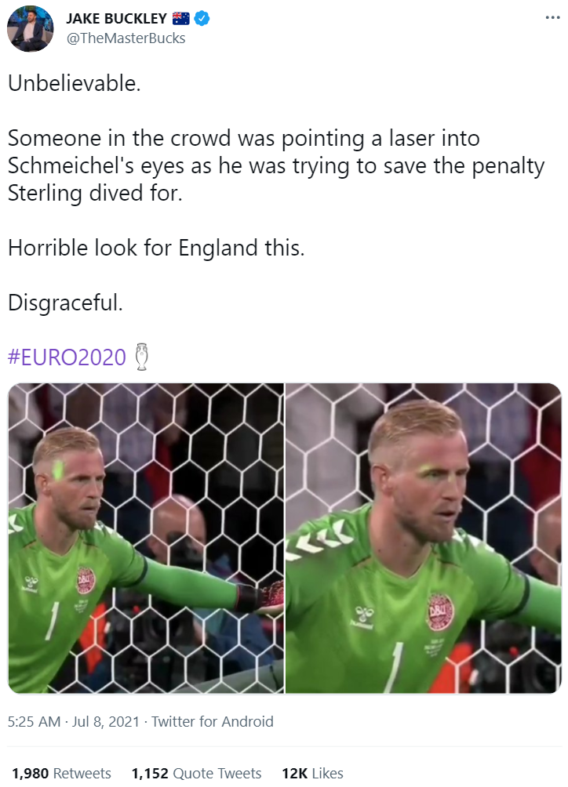Click Jake Buckley's profile avatar
Image resolution: width=568 pixels, height=787 pixels.
point(30,28)
